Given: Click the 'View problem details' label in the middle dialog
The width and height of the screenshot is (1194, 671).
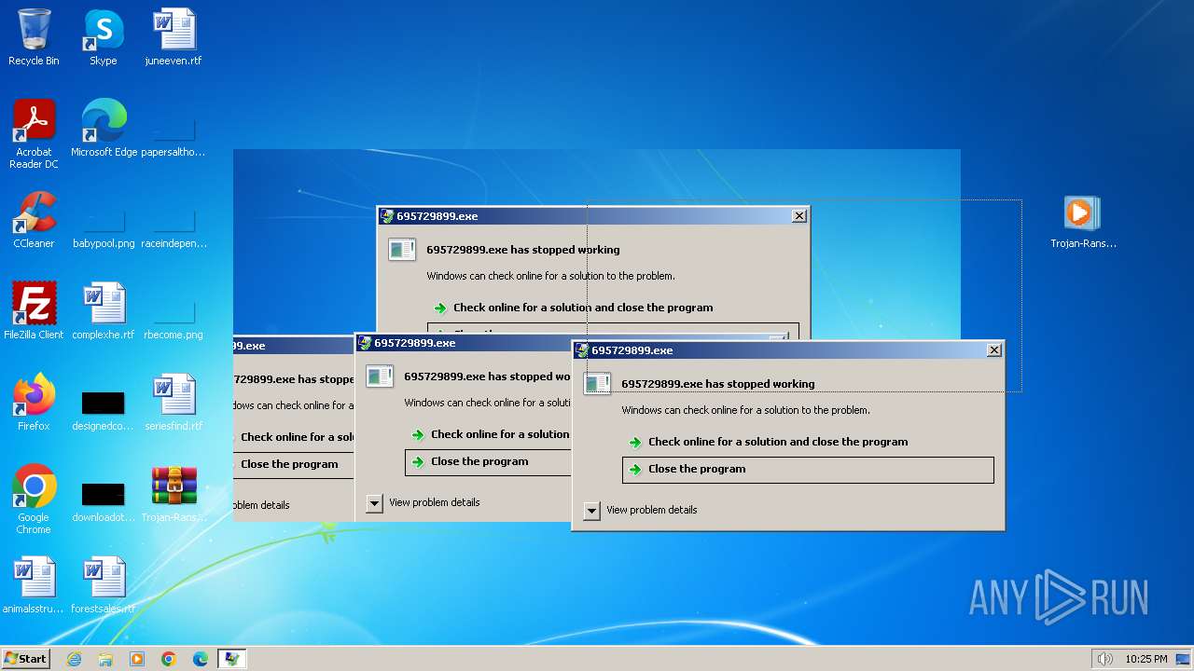Looking at the screenshot, I should (x=434, y=502).
